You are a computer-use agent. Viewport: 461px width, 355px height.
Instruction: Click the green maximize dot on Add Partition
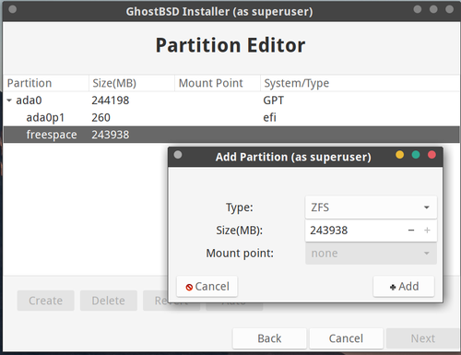pyautogui.click(x=416, y=155)
